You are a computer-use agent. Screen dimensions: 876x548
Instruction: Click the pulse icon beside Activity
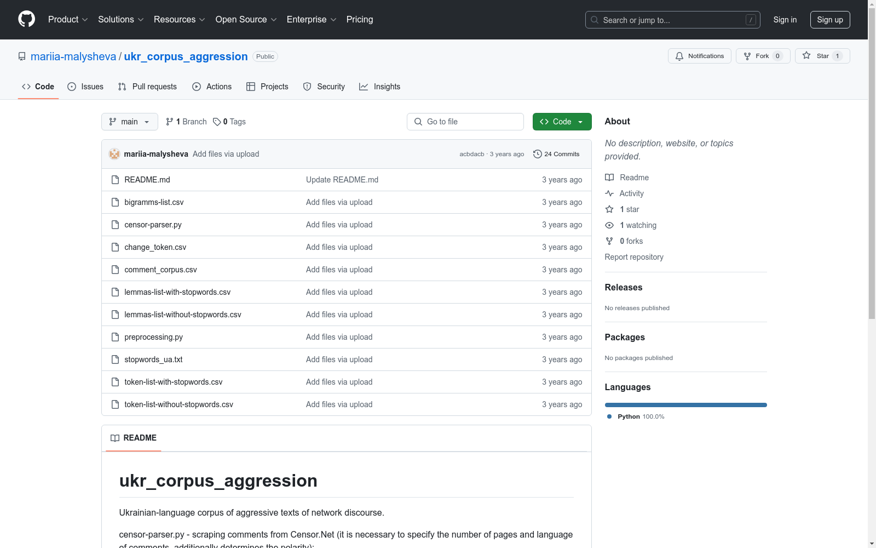pos(609,193)
